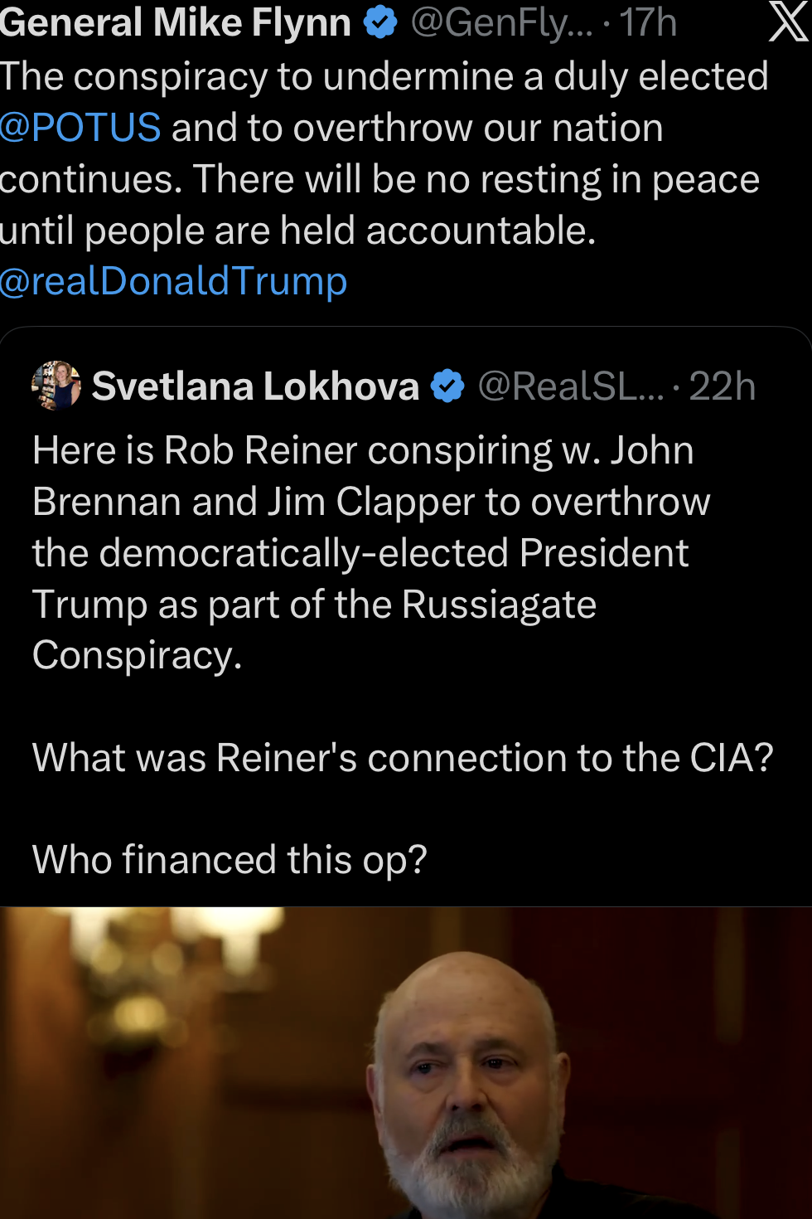
Task: Open the 22h timestamp on quoted post
Action: (722, 386)
